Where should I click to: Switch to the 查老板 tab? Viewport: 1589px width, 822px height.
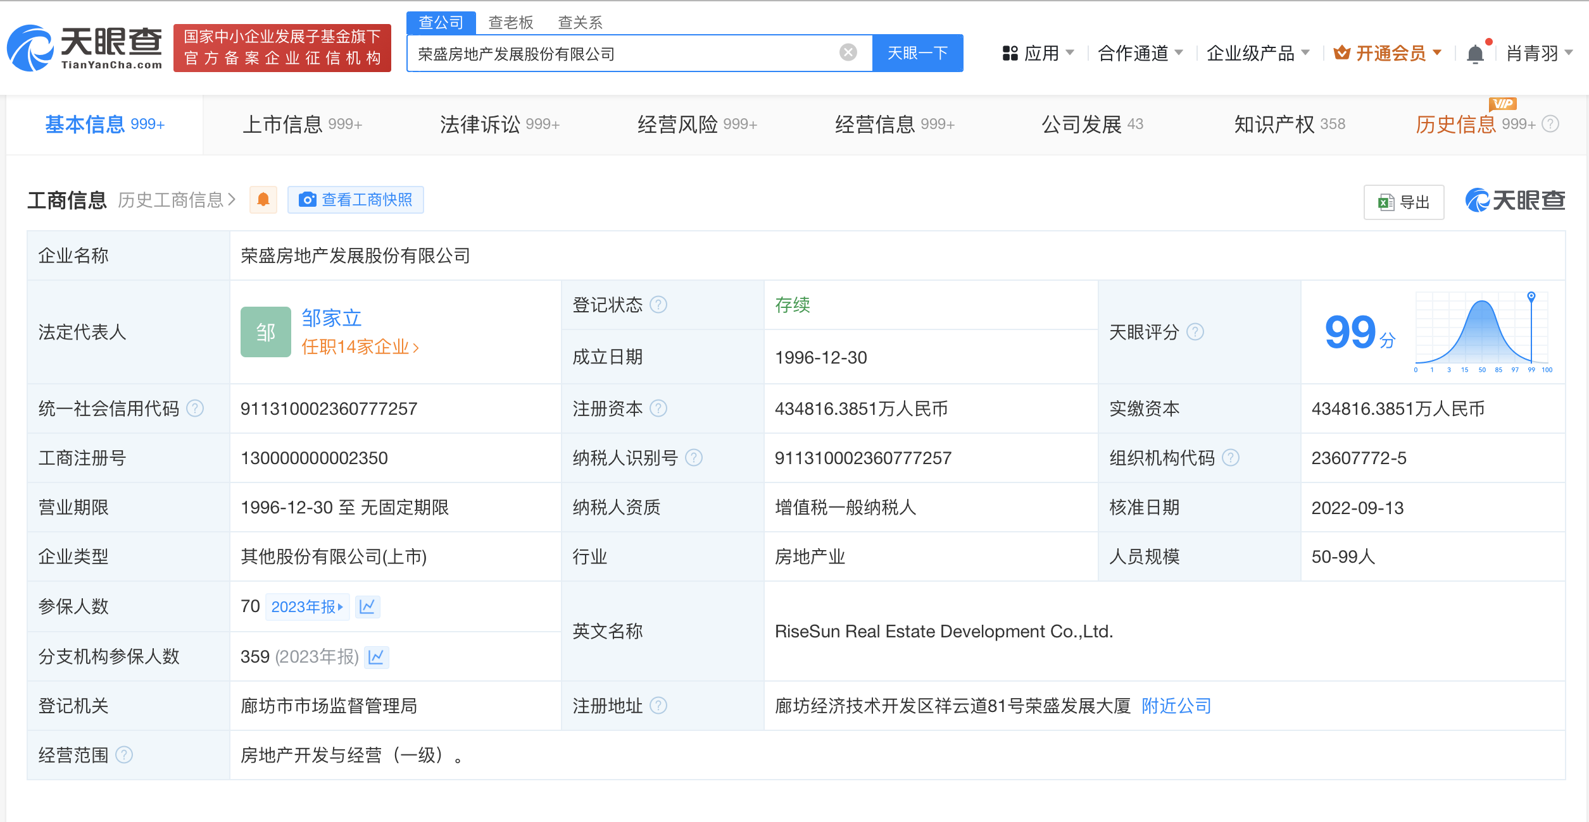510,22
